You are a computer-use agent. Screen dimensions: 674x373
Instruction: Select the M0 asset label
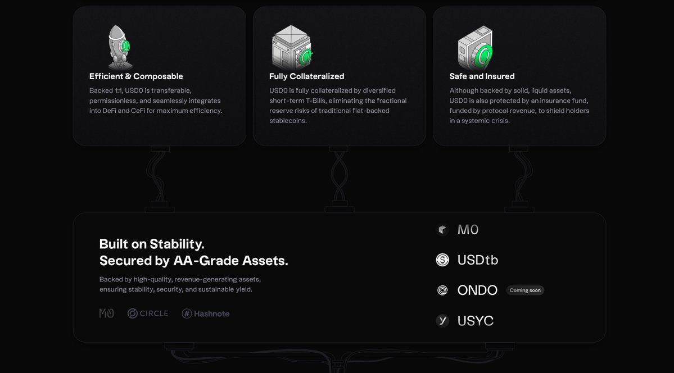468,230
